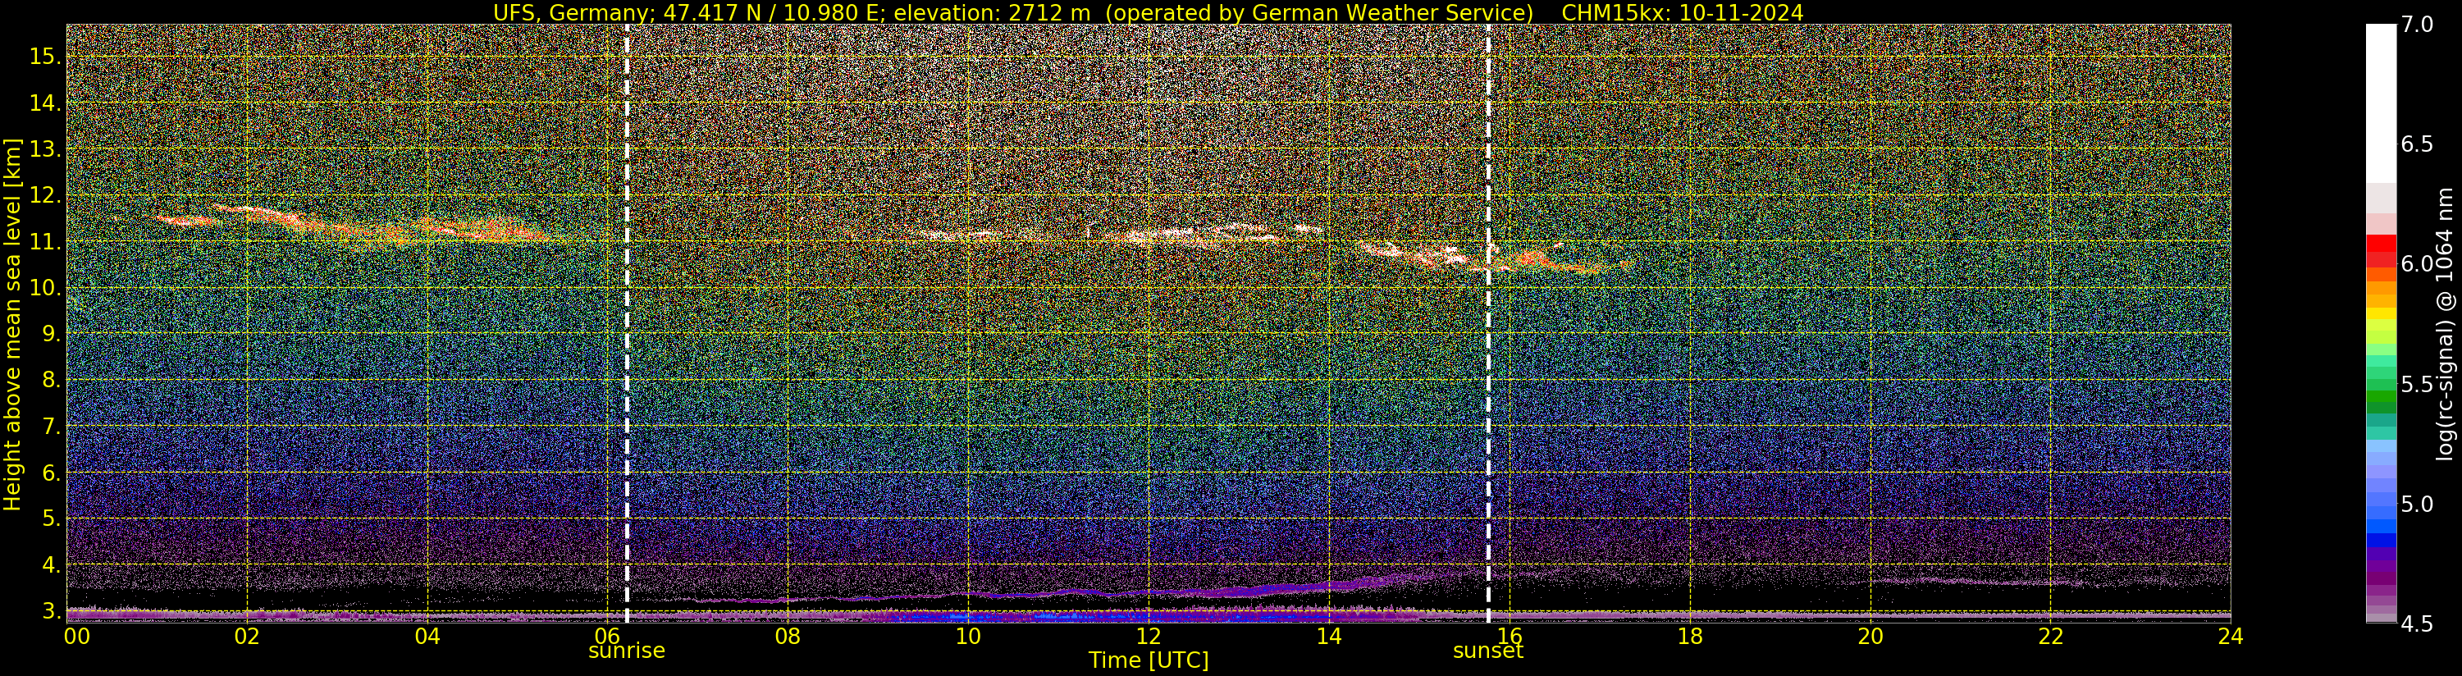Viewport: 2462px width, 676px height.
Task: Click time axis tick label '18'
Action: click(x=1690, y=636)
